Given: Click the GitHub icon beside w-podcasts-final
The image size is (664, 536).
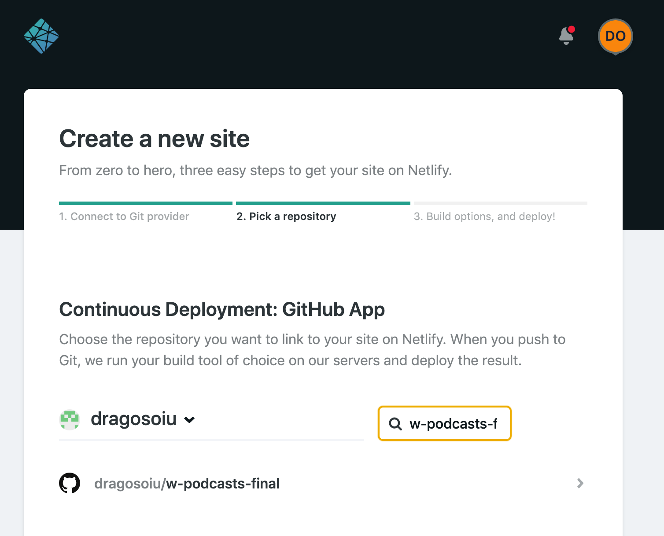Looking at the screenshot, I should click(70, 483).
